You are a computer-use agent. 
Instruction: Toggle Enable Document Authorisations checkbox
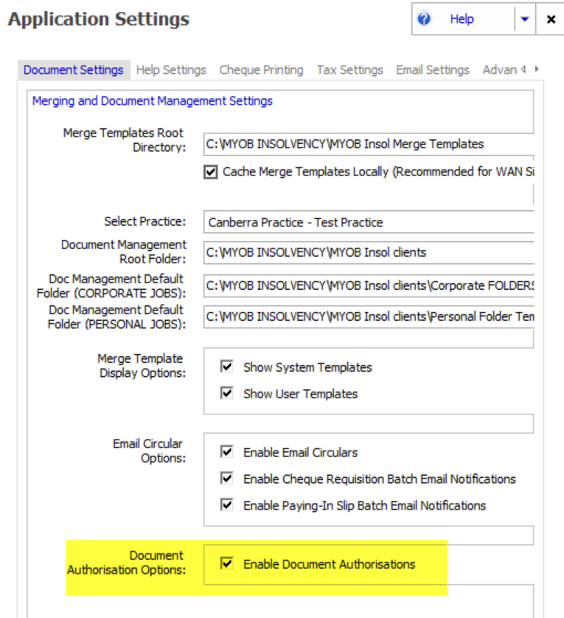coord(228,565)
